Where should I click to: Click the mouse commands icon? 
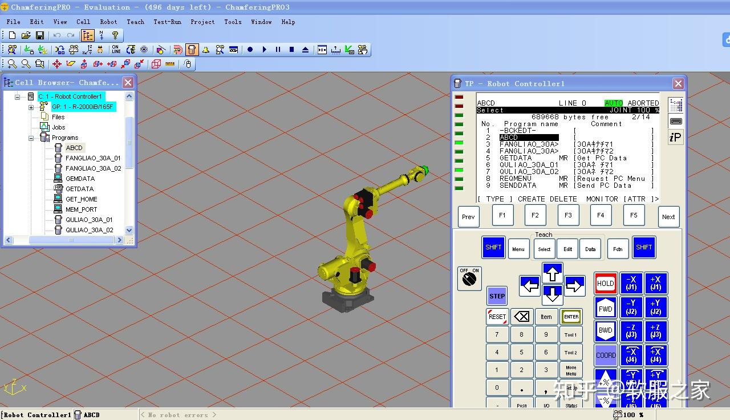188,64
